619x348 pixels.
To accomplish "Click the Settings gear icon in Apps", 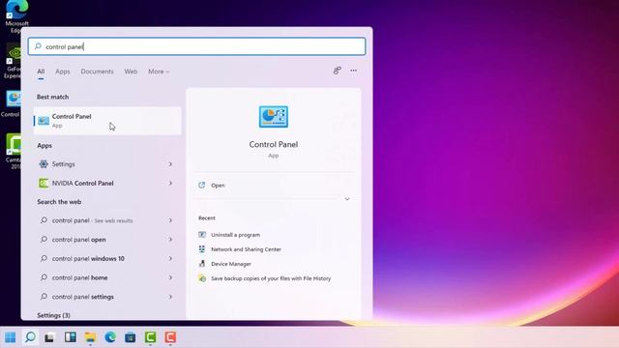I will 44,164.
